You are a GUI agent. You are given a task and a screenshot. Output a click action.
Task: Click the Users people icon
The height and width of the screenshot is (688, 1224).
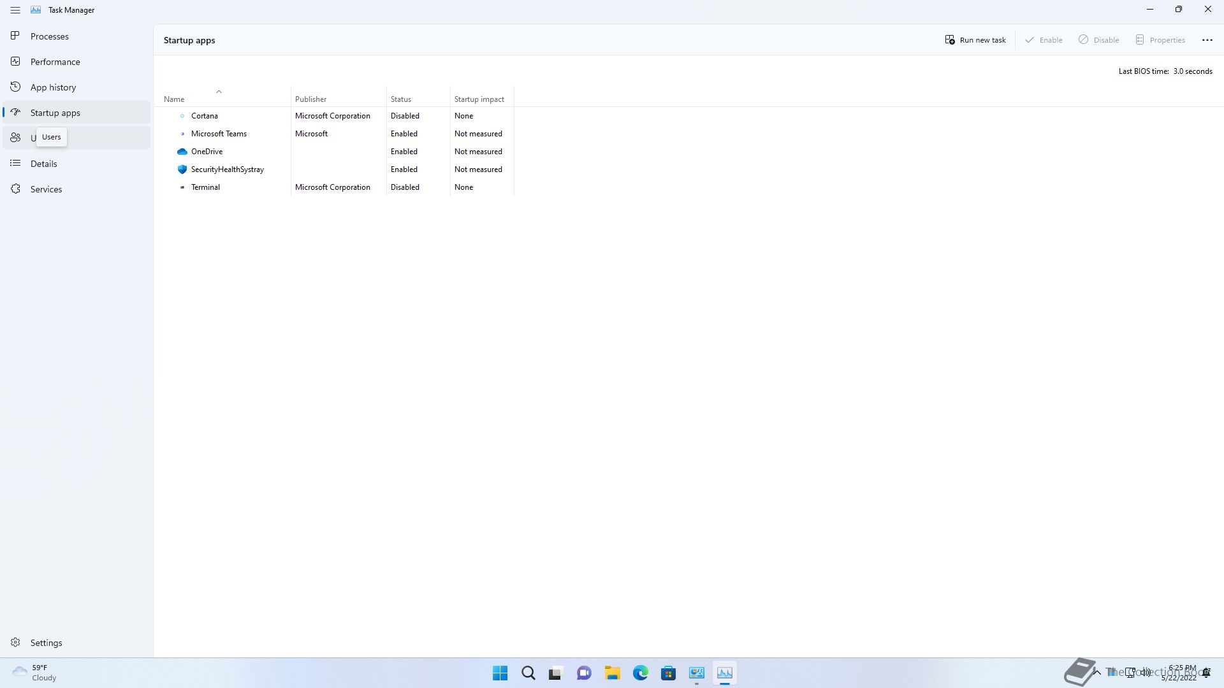tap(15, 138)
